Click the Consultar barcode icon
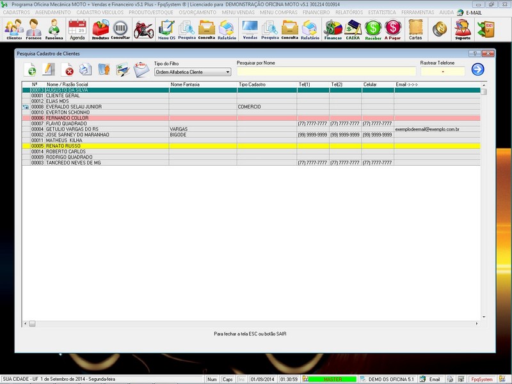Screen dimensions: 512x384 coord(120,29)
